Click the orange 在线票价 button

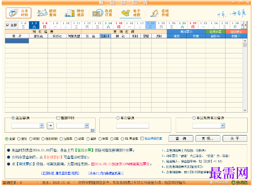pyautogui.click(x=236, y=32)
